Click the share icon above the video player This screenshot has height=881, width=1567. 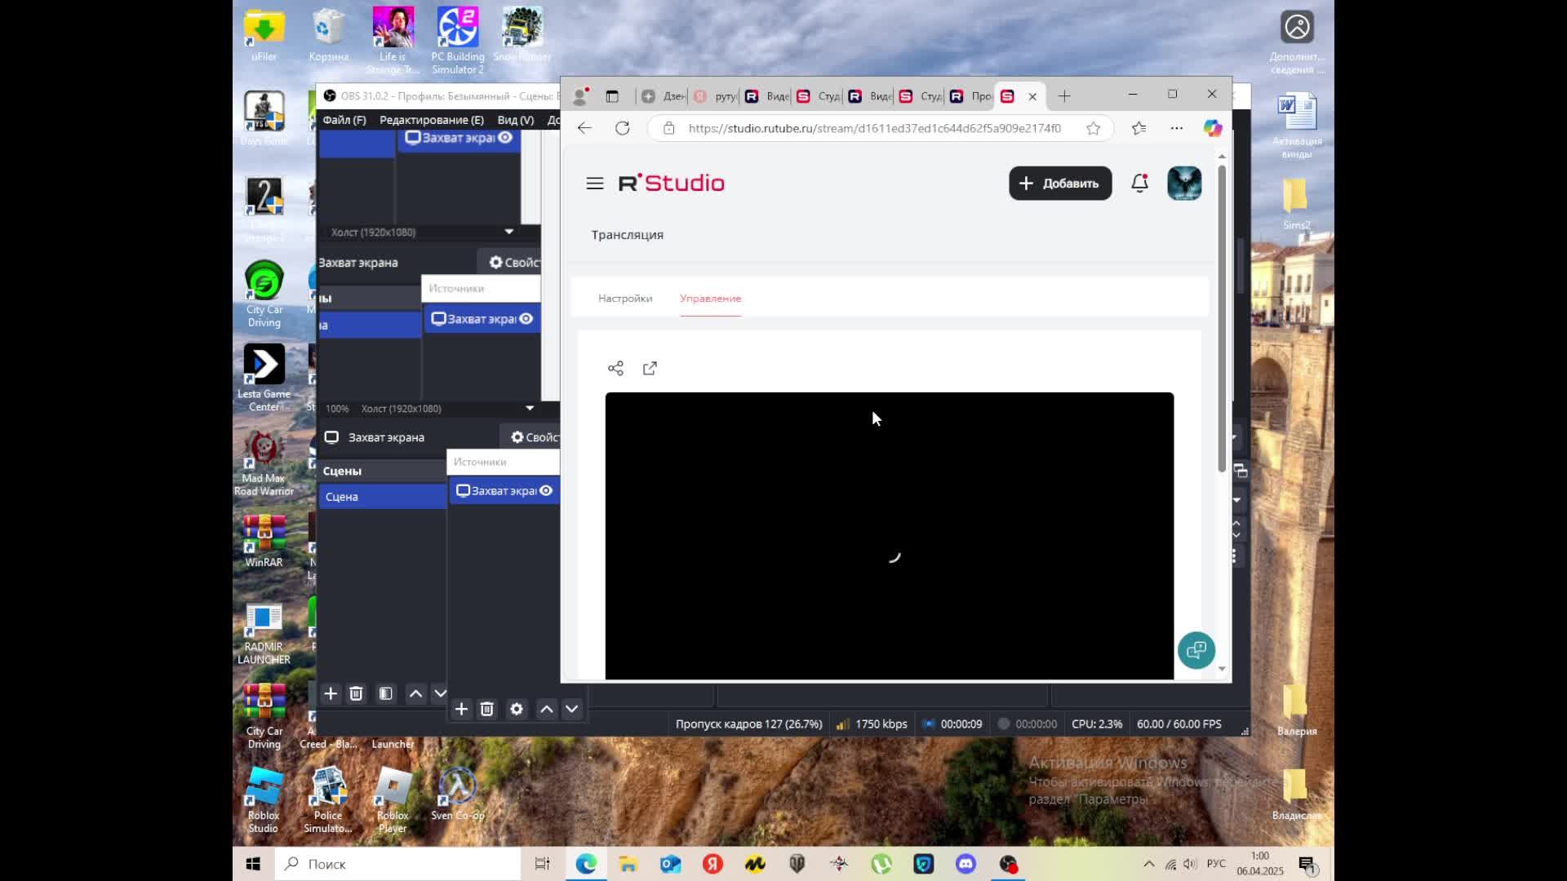point(615,369)
